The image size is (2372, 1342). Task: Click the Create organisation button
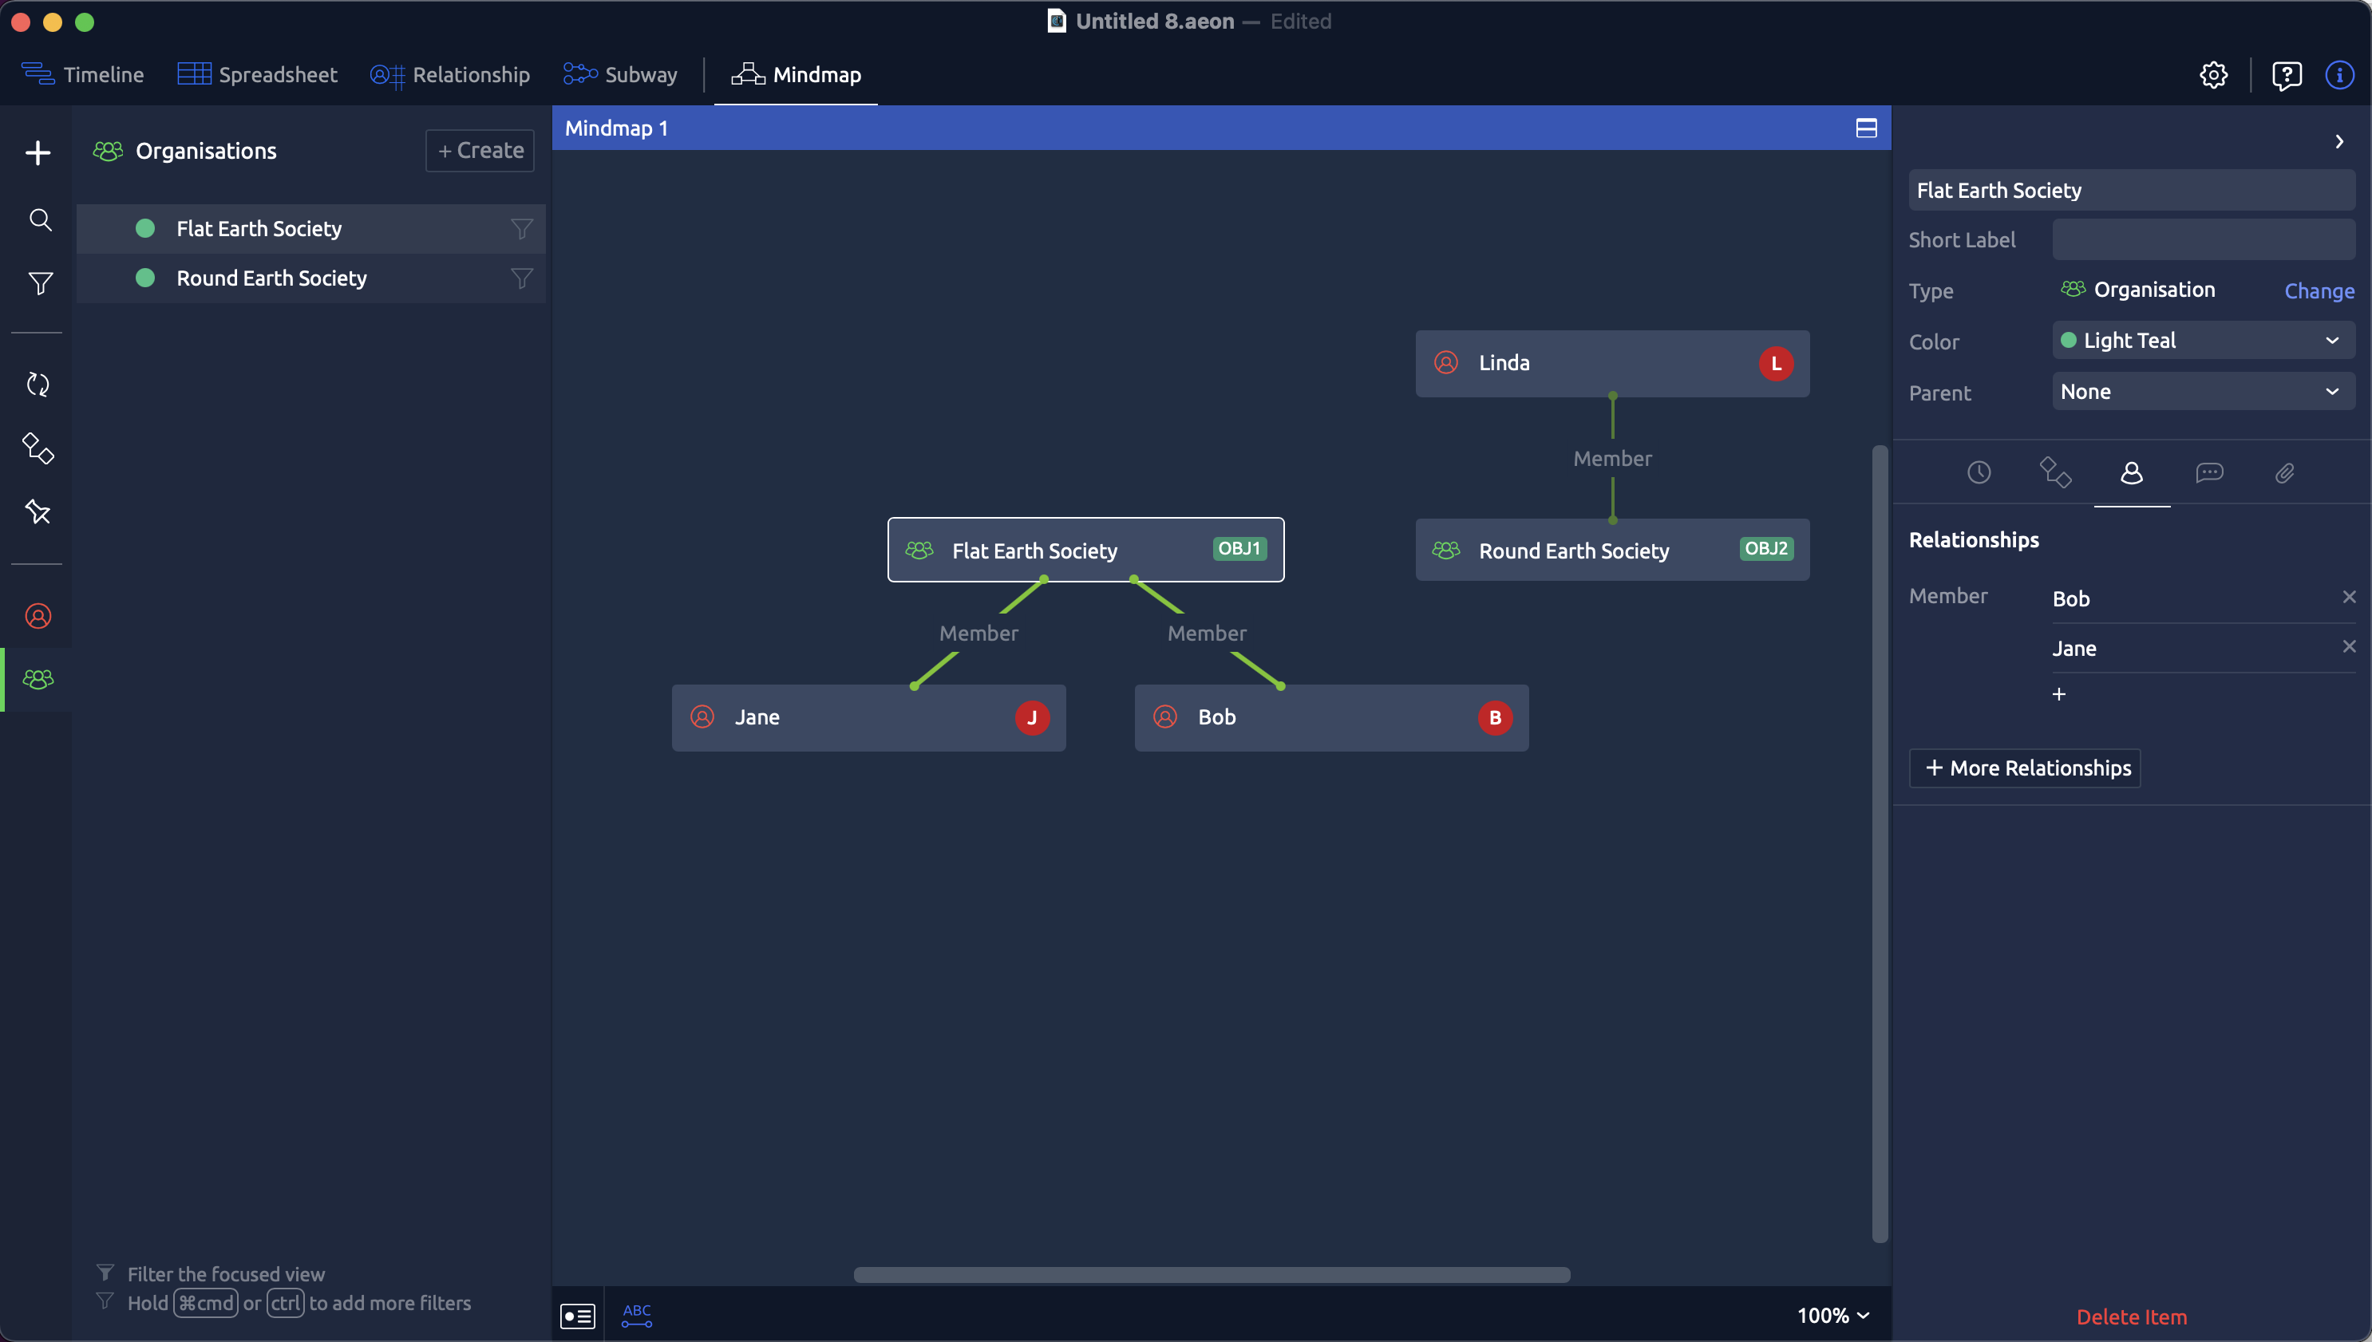[480, 150]
